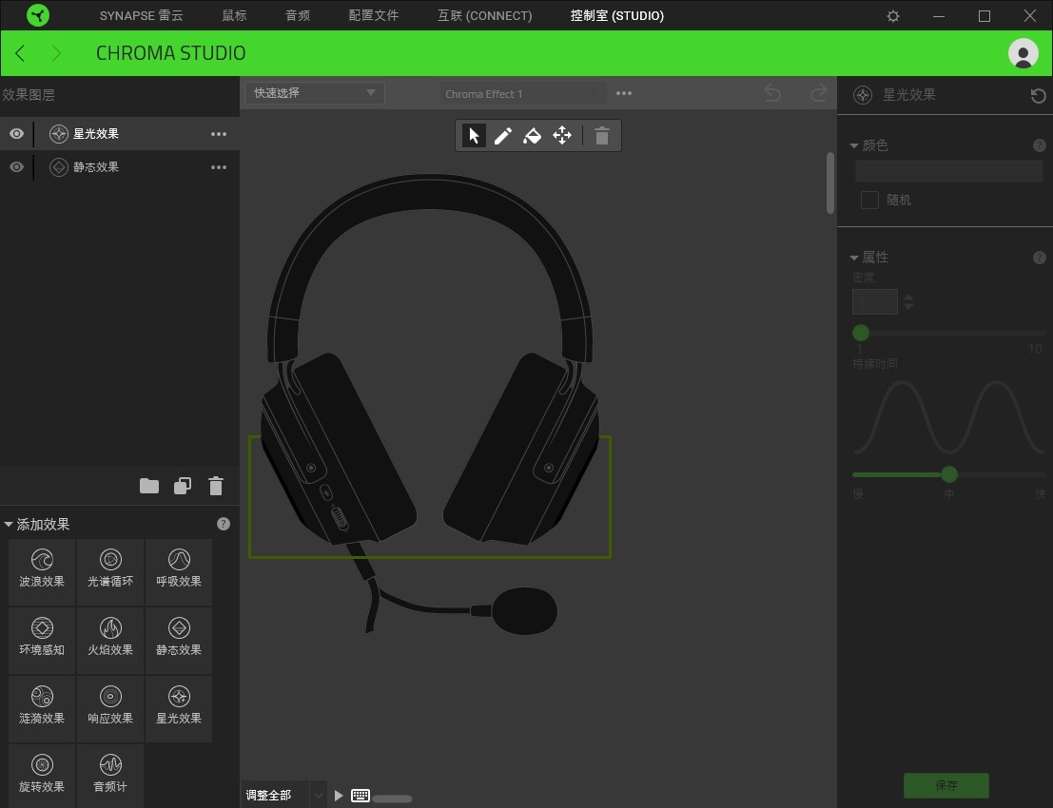This screenshot has width=1053, height=808.
Task: Play the effect preview
Action: 339,796
